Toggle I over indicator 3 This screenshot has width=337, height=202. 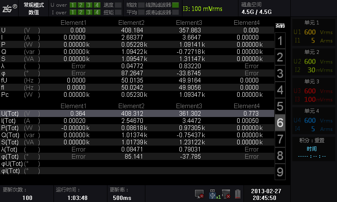pos(89,12)
